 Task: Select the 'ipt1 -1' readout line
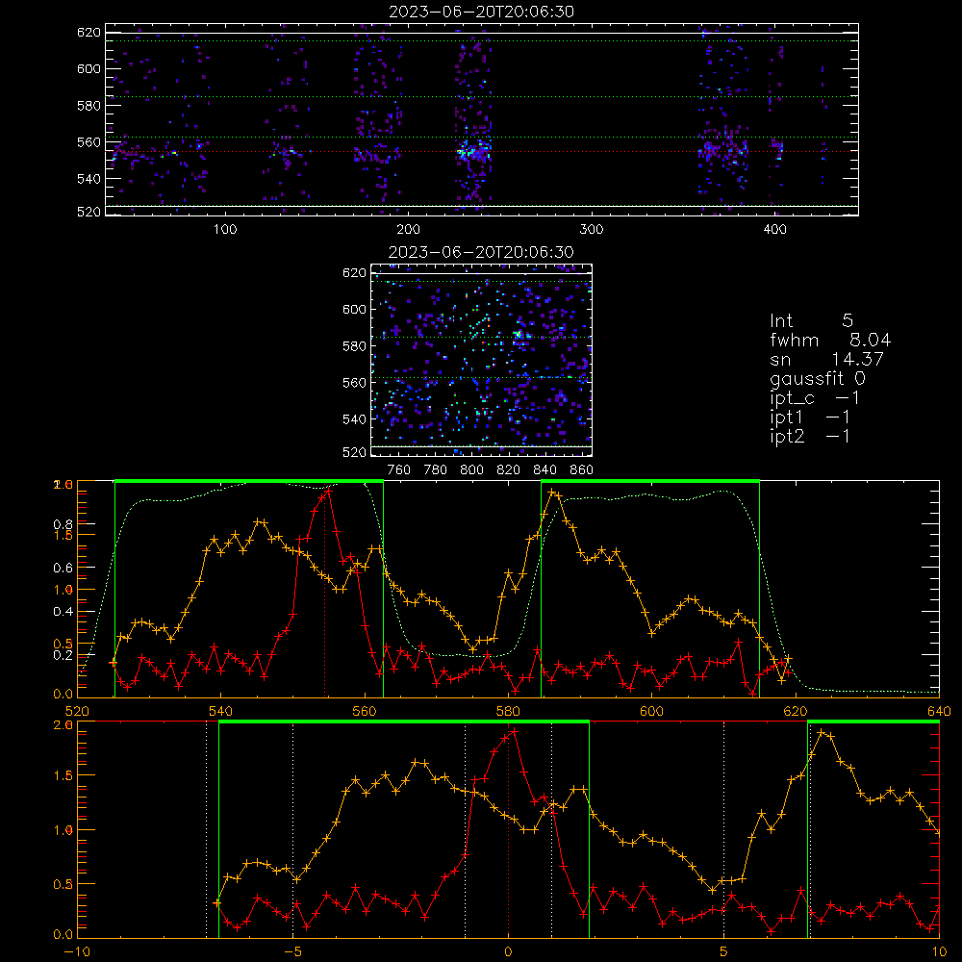click(810, 418)
